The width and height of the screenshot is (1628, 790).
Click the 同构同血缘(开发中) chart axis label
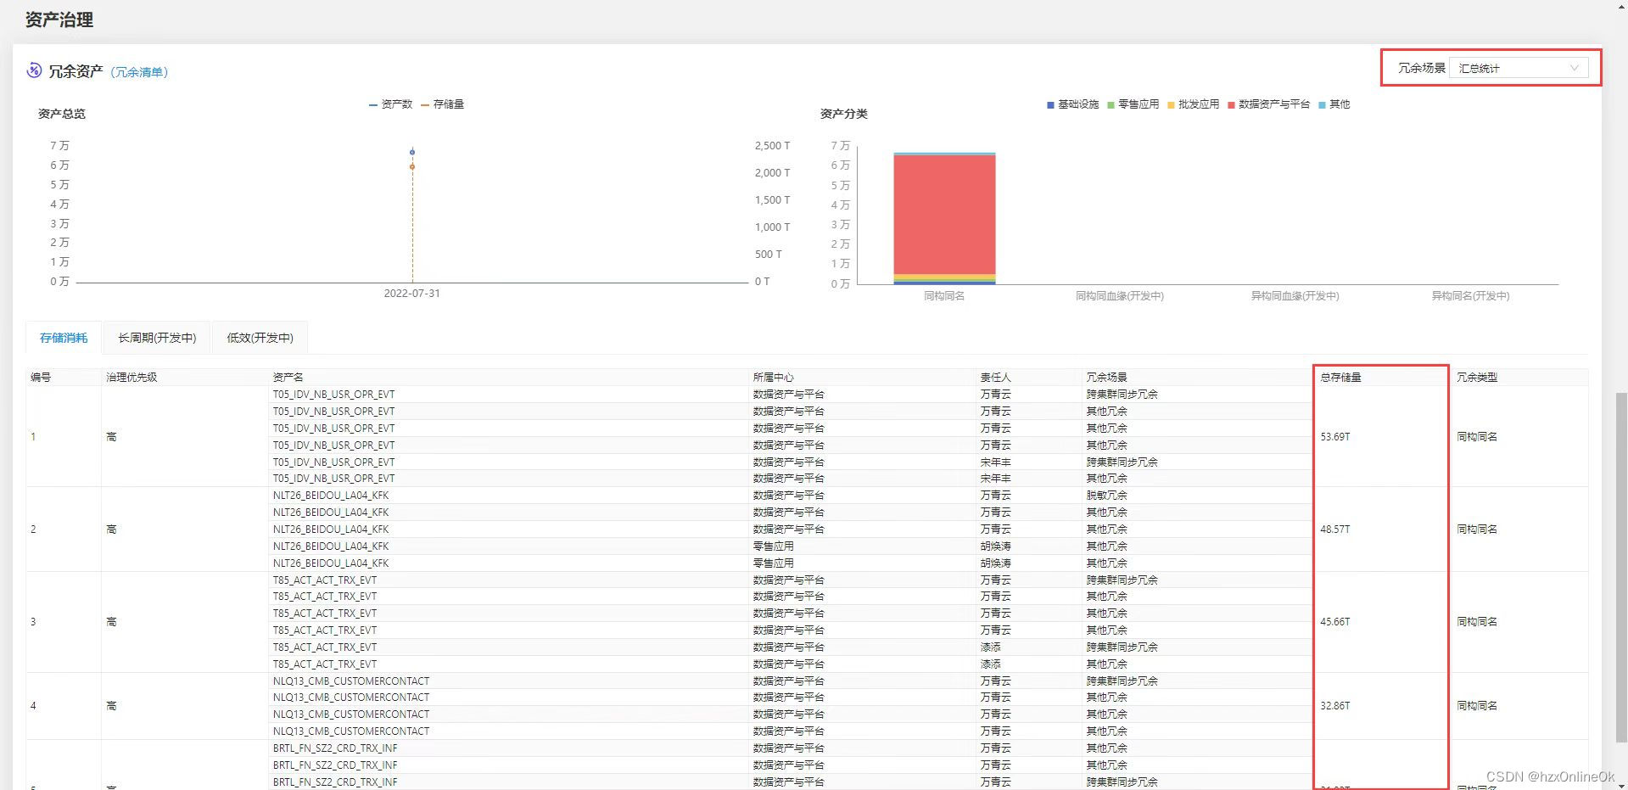tap(1120, 296)
